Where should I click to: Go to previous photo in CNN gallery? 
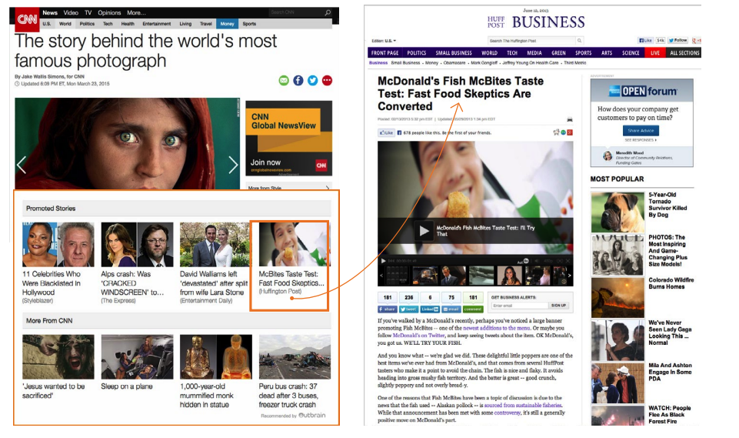(22, 165)
